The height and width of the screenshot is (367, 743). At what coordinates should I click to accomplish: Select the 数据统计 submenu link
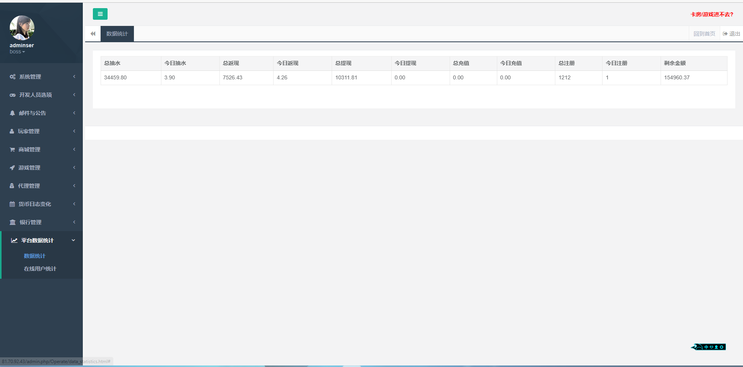(34, 256)
